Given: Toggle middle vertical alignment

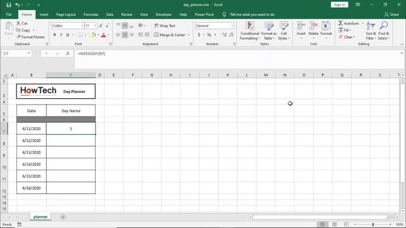Looking at the screenshot, I should click(125, 25).
